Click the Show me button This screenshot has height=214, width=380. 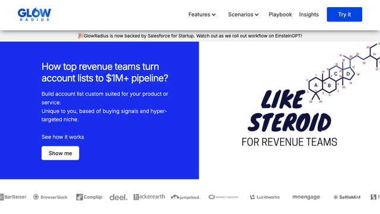click(x=60, y=153)
